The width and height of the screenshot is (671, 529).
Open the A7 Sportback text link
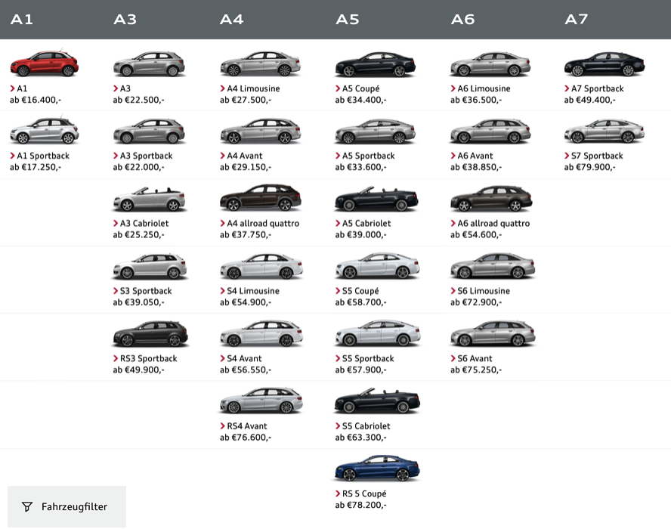coord(594,88)
